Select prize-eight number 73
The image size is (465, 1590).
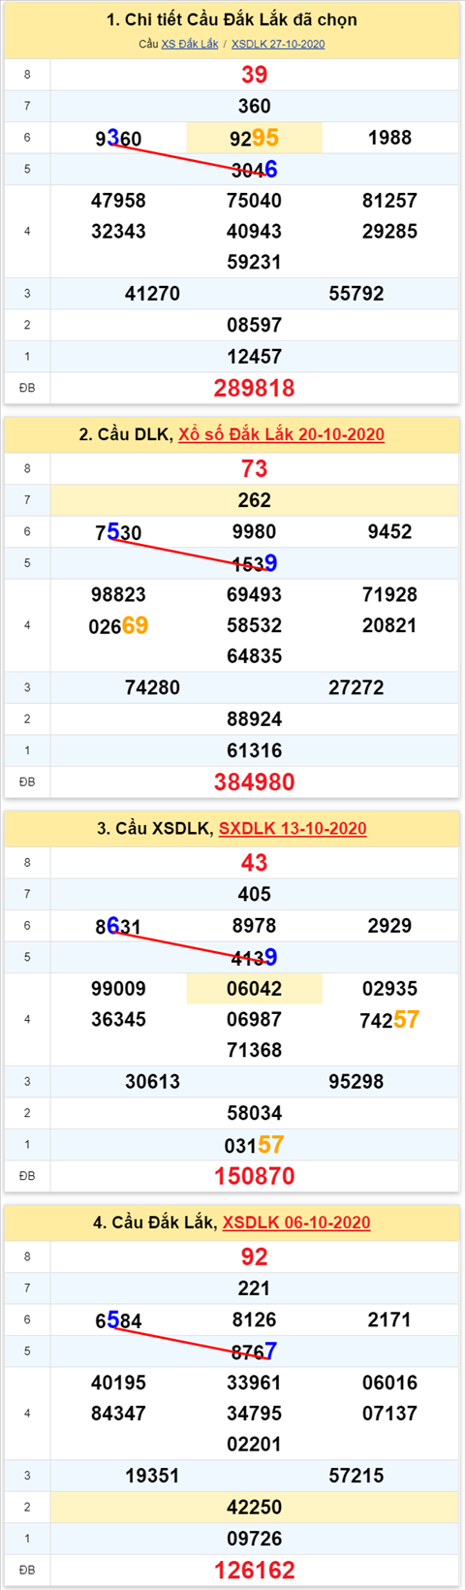[x=254, y=468]
